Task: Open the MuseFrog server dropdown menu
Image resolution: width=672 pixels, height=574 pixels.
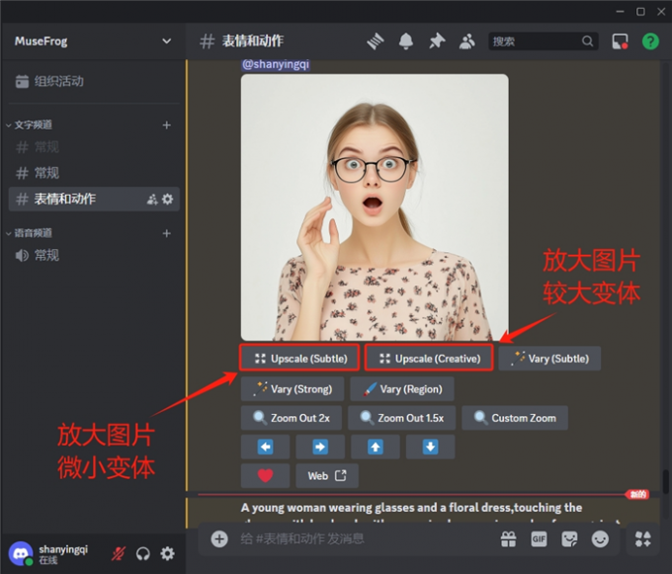Action: pos(167,41)
